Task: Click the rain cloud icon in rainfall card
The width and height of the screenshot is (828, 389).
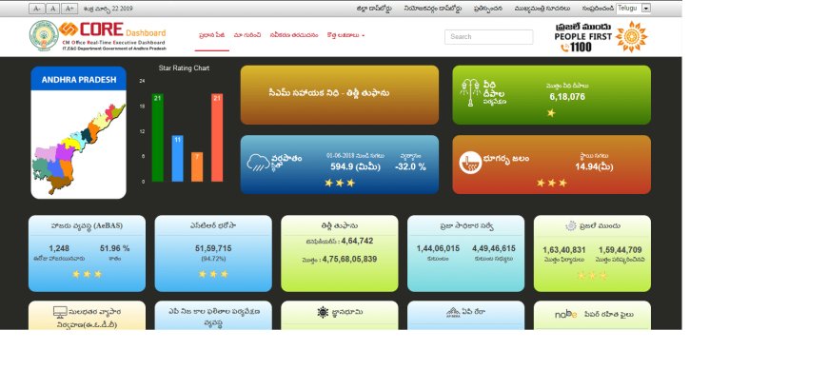Action: pyautogui.click(x=258, y=162)
